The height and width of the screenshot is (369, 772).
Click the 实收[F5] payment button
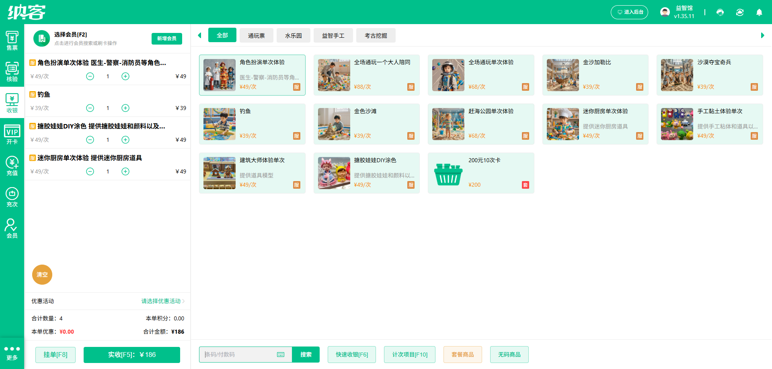132,355
